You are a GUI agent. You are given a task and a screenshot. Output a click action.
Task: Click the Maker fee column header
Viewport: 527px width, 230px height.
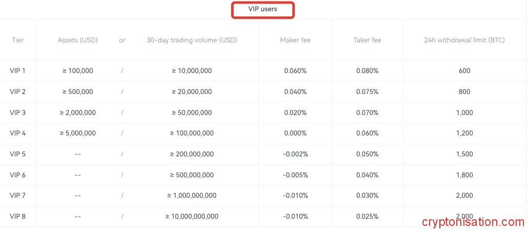click(x=295, y=40)
